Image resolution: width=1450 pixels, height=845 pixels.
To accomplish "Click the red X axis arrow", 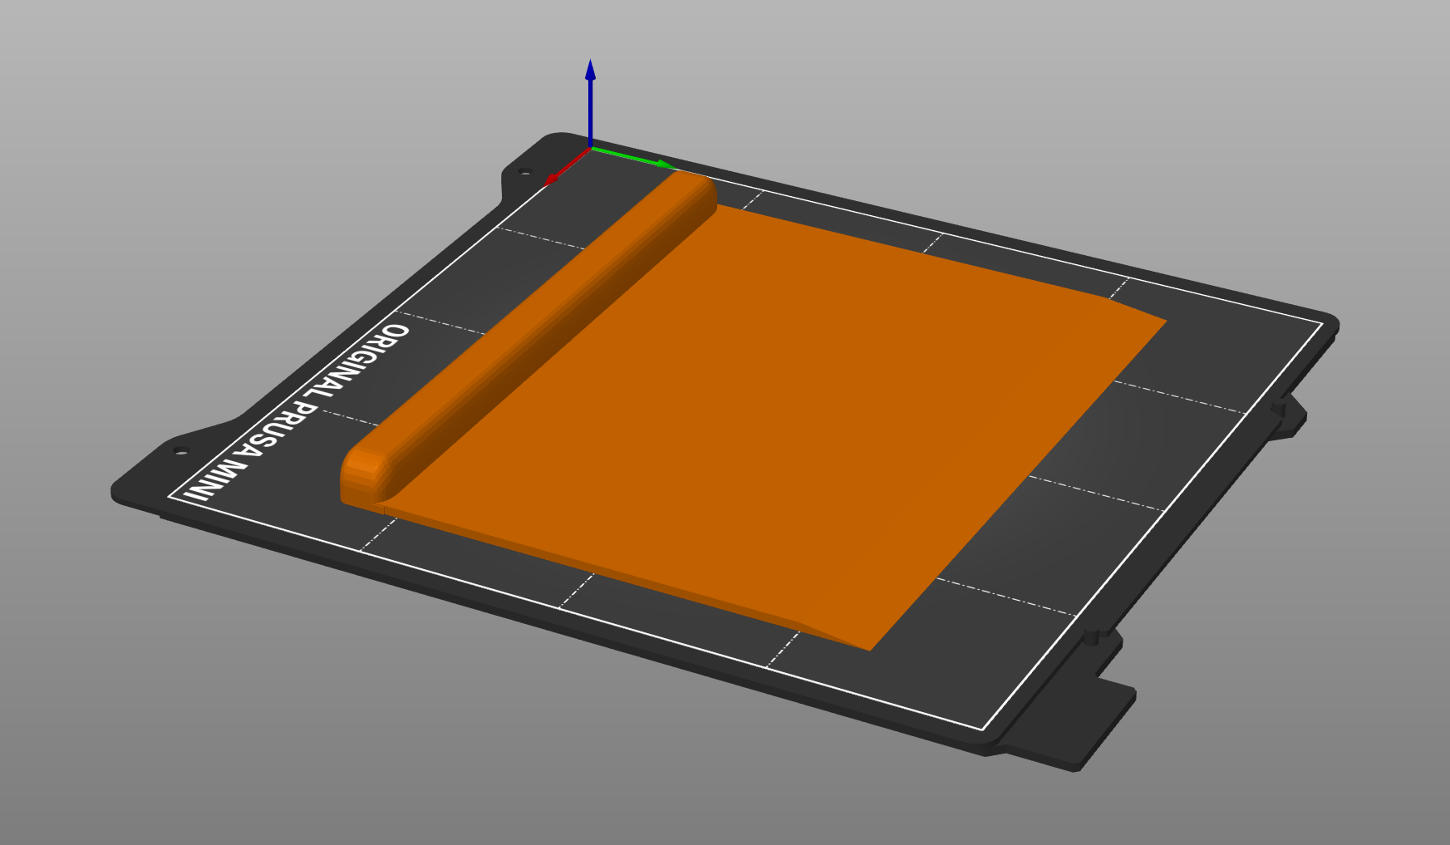I will click(x=567, y=165).
